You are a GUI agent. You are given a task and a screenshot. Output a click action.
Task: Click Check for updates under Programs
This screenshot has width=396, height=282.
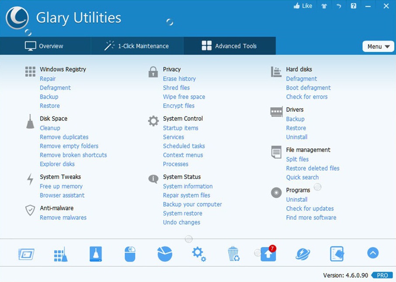tap(310, 209)
